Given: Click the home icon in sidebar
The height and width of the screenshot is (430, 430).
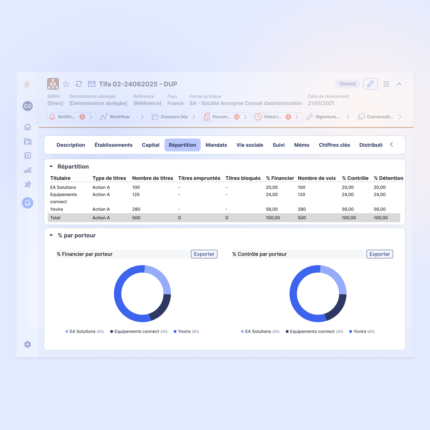Looking at the screenshot, I should 28,127.
